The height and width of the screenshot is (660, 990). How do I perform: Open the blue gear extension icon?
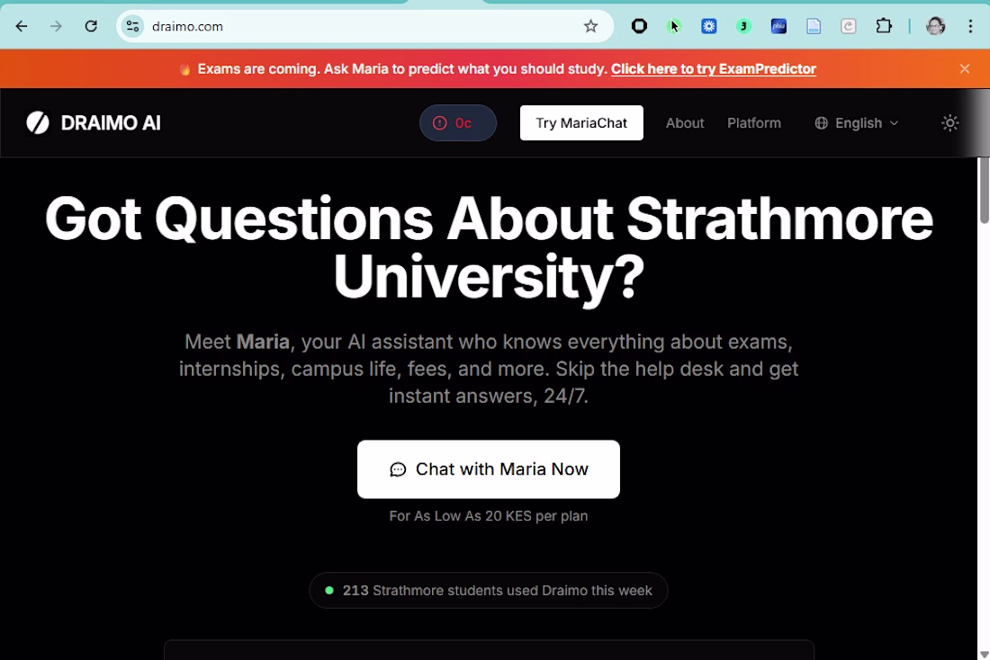[x=709, y=26]
